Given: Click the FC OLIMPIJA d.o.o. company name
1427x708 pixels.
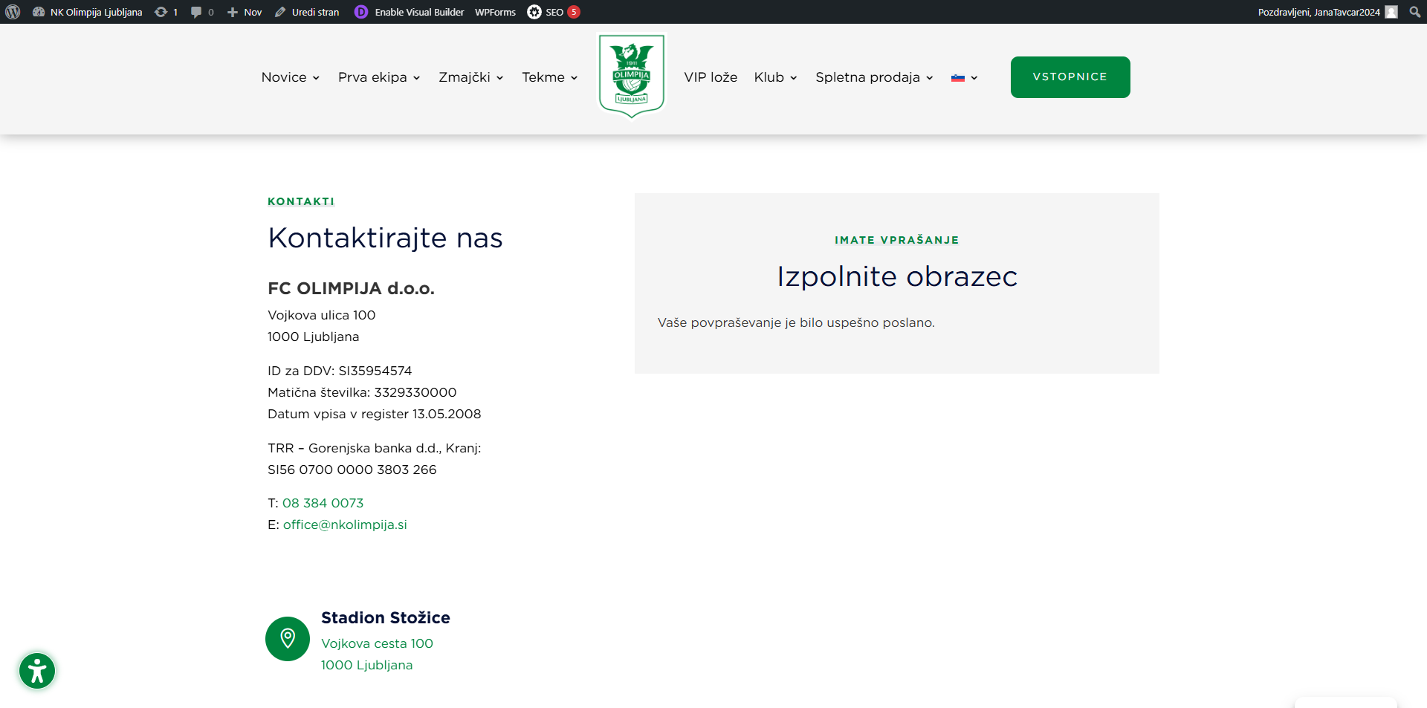Looking at the screenshot, I should tap(351, 288).
